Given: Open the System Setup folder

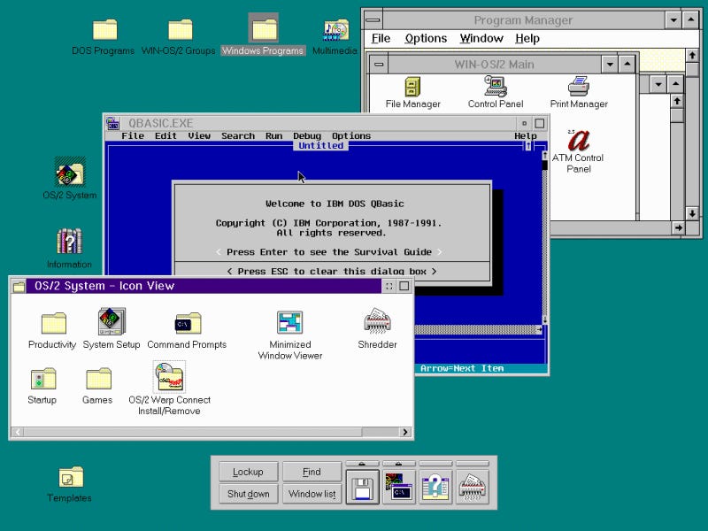Looking at the screenshot, I should tap(111, 323).
